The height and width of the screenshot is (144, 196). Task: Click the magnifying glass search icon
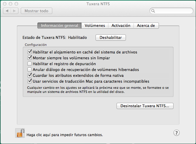[153, 11]
